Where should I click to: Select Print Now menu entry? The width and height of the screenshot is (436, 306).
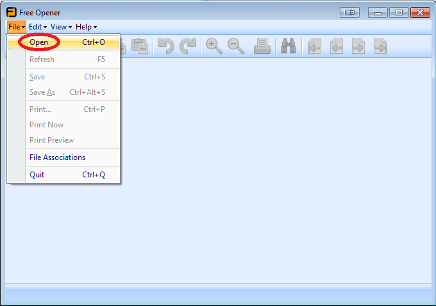click(x=63, y=125)
